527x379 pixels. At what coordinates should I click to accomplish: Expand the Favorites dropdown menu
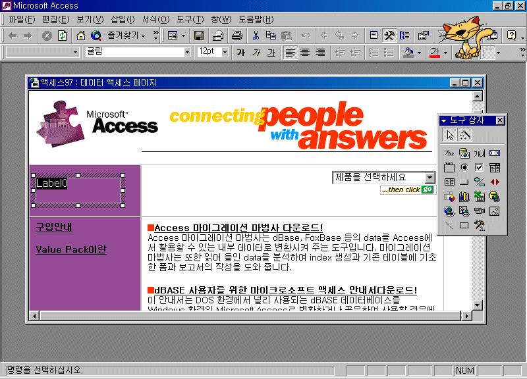(x=126, y=36)
